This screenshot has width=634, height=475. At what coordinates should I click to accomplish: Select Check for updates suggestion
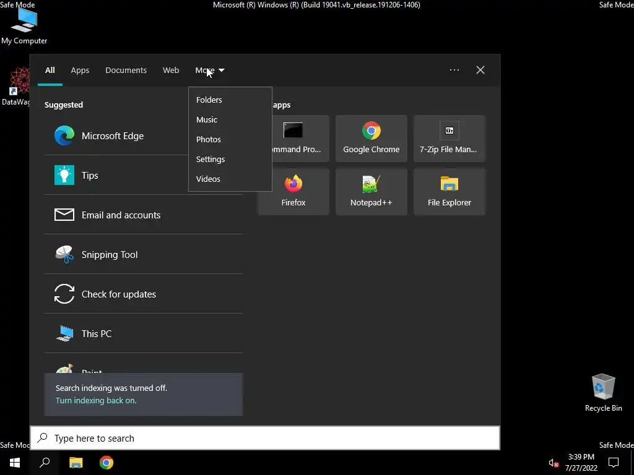click(144, 294)
